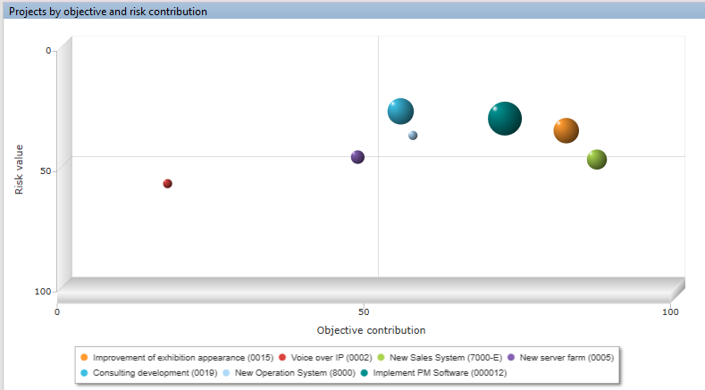705x390 pixels.
Task: Click legend label 'Improvement of exhibition appearance (0015)'
Action: click(183, 358)
